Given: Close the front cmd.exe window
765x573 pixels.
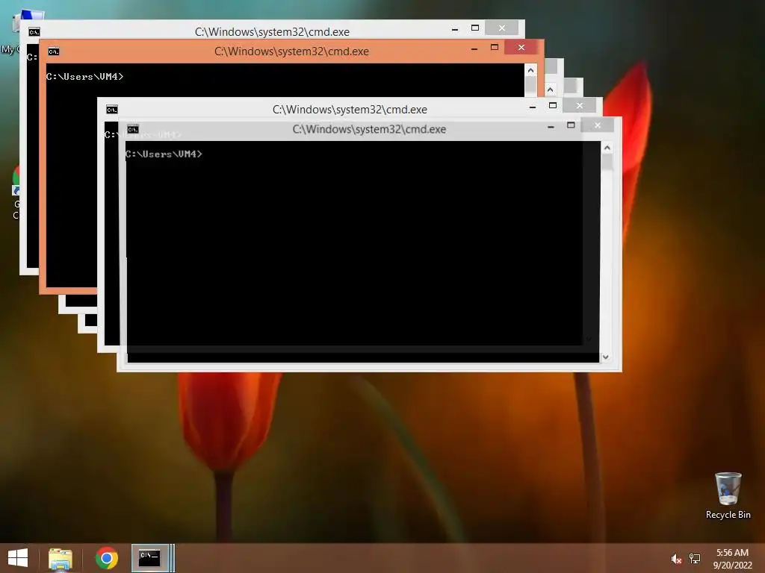Looking at the screenshot, I should [598, 125].
